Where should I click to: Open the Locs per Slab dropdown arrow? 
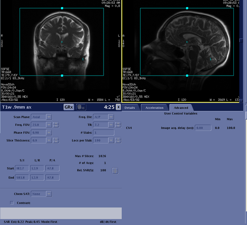[111, 140]
